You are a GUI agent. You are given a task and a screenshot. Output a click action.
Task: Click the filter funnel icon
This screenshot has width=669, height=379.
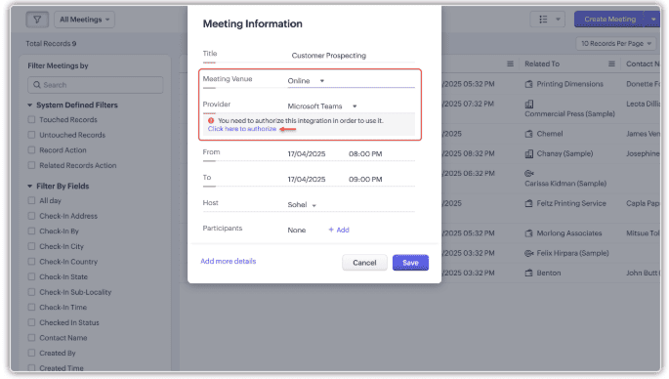(x=37, y=20)
